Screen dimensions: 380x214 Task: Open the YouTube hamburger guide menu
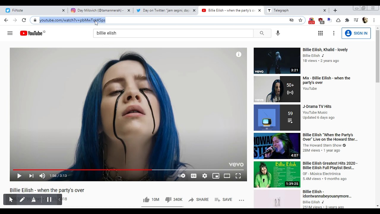(10, 33)
